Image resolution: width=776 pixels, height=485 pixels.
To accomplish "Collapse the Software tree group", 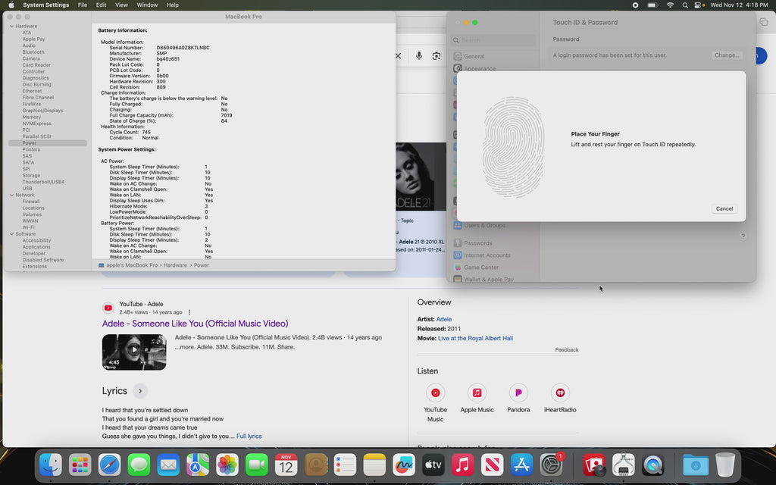I will tap(11, 234).
